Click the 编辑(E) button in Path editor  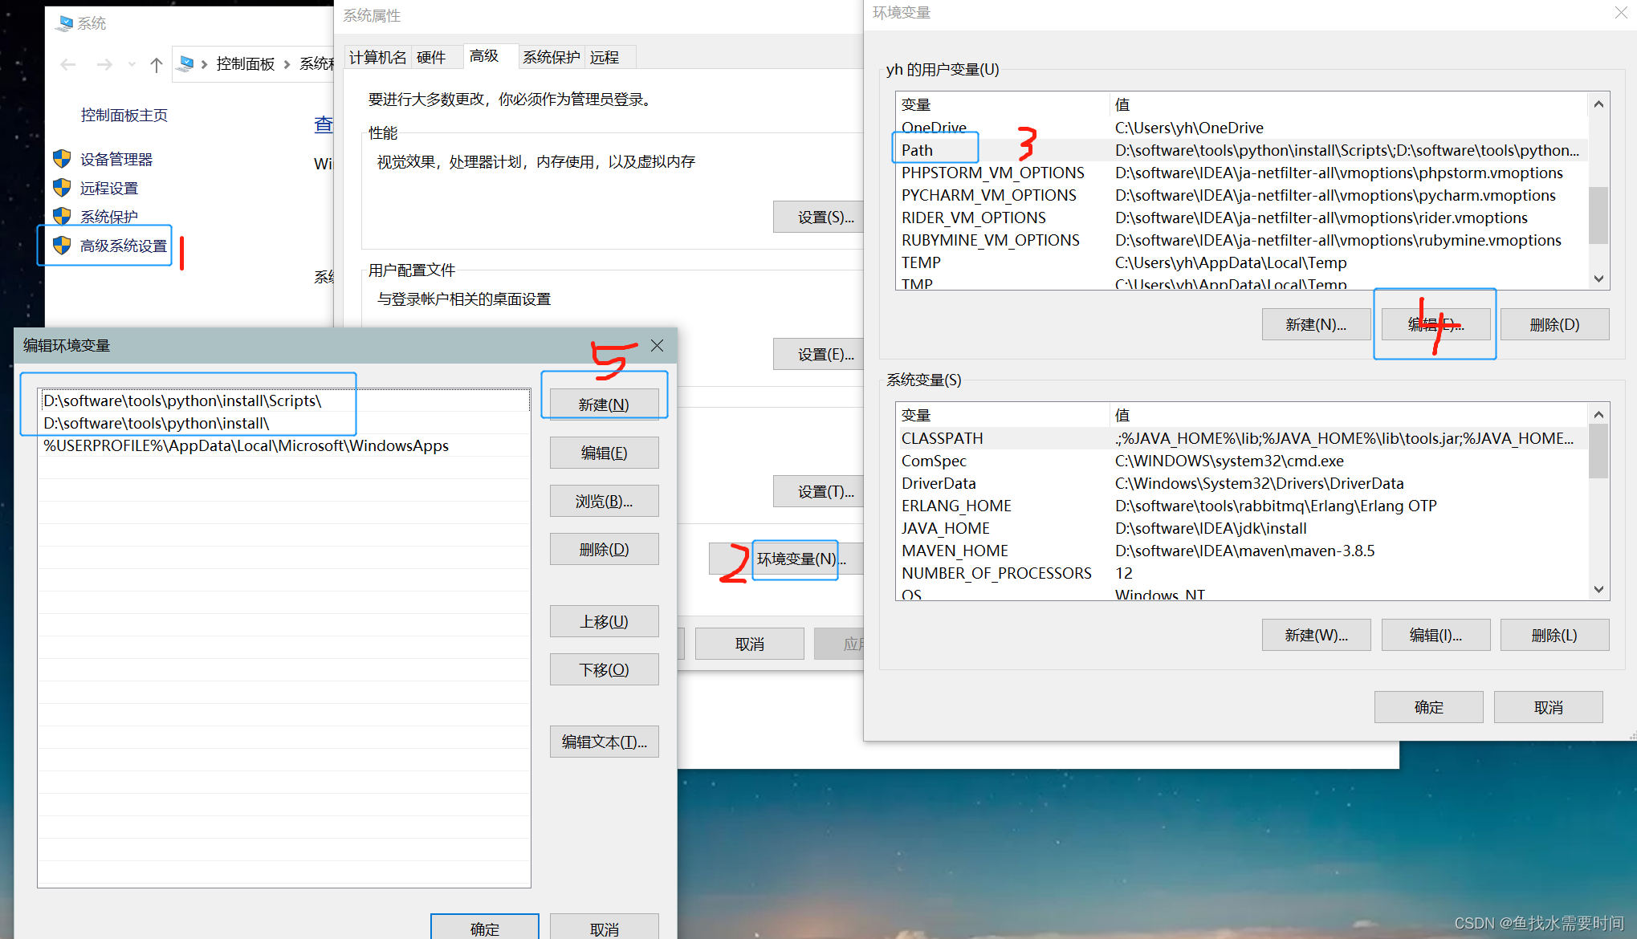(603, 453)
